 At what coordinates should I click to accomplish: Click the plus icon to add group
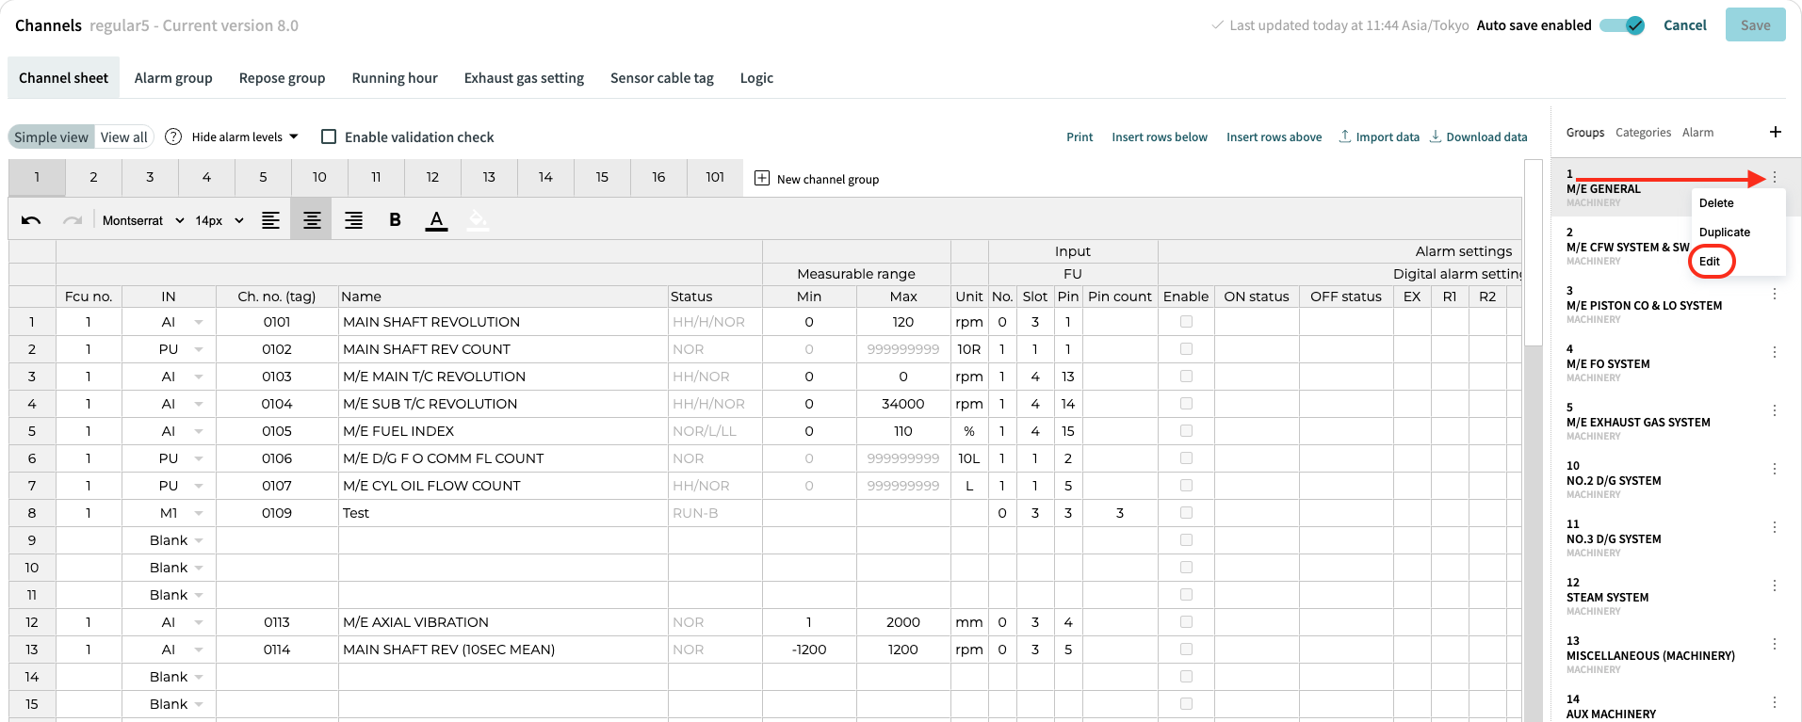[x=1775, y=132]
